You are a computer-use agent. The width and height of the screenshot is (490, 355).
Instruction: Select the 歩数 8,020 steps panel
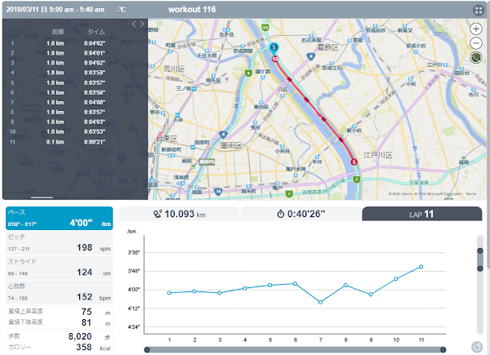click(x=60, y=342)
